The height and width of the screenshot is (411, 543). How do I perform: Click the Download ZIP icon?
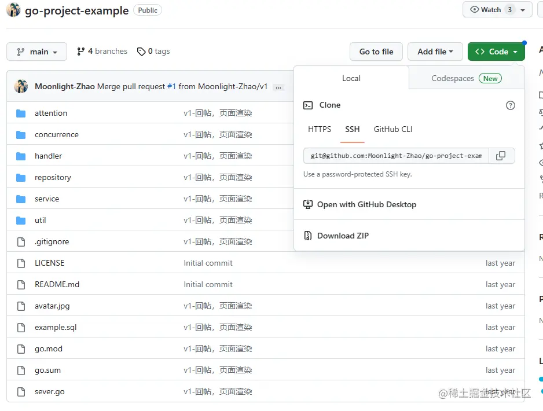tap(308, 236)
